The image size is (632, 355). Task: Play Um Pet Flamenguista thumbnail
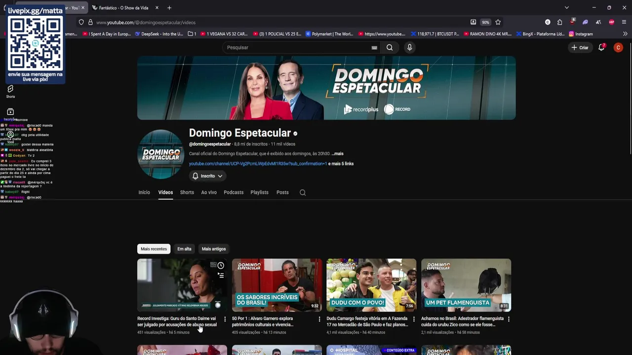(466, 284)
